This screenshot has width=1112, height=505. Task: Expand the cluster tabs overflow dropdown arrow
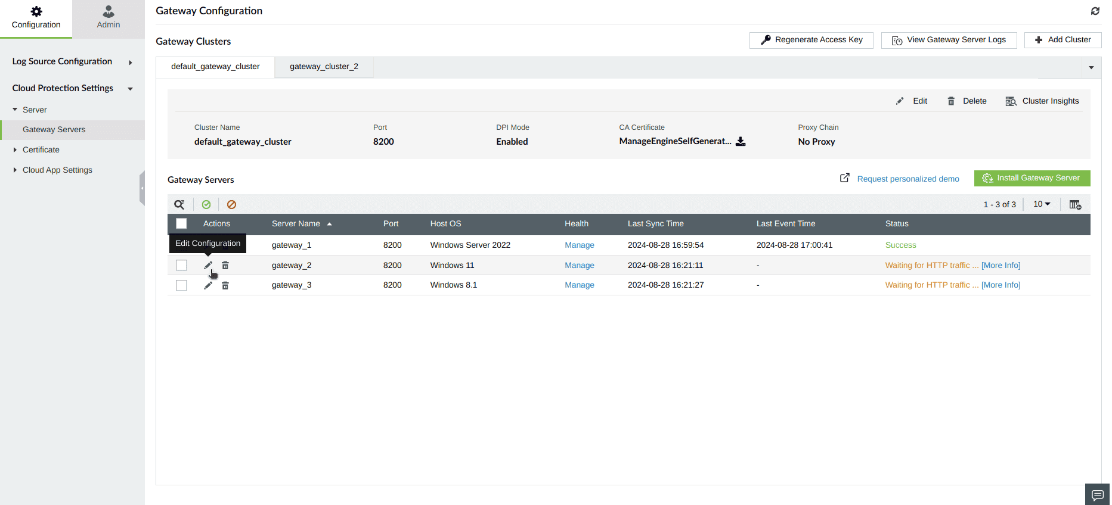(x=1091, y=67)
